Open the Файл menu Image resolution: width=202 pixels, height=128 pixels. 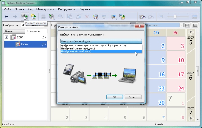pyautogui.click(x=7, y=9)
